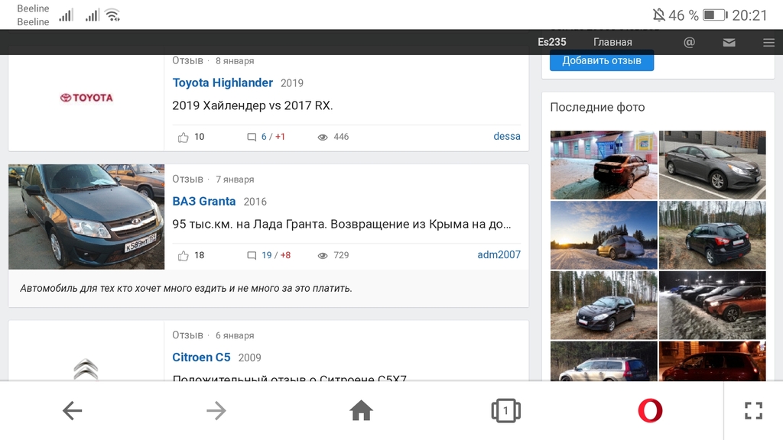Open the photo of red car at night
783x440 pixels.
pyautogui.click(x=712, y=361)
